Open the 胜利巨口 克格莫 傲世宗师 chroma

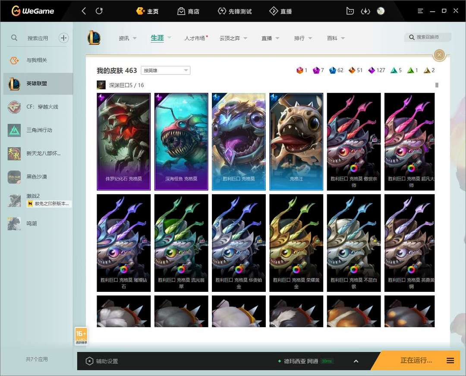[354, 142]
